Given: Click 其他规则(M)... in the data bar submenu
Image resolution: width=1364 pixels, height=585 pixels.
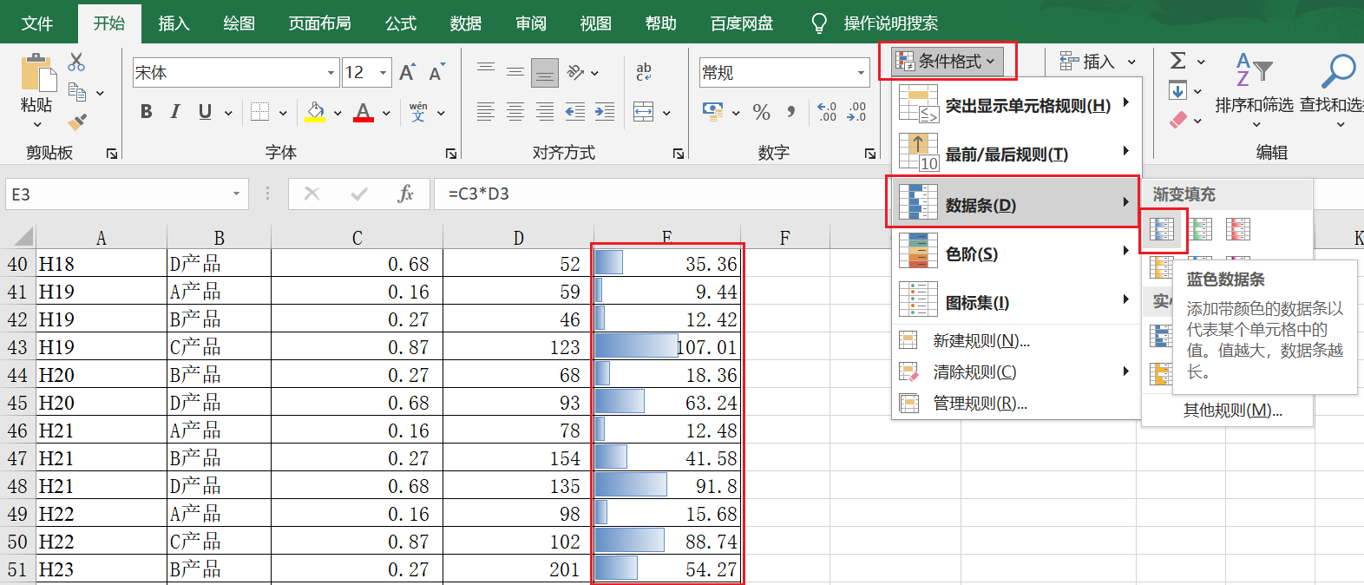Looking at the screenshot, I should click(x=1232, y=411).
